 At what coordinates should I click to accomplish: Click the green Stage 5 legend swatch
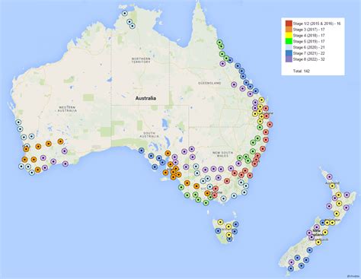(289, 41)
